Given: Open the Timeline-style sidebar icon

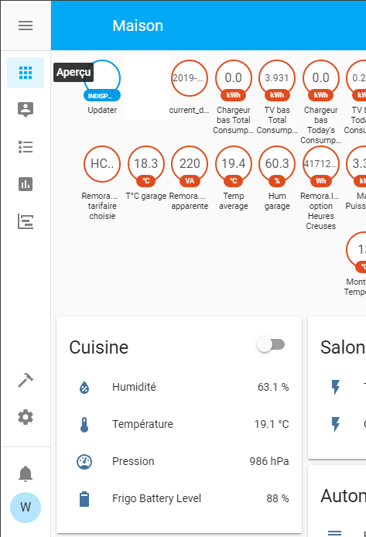Looking at the screenshot, I should pos(26,221).
